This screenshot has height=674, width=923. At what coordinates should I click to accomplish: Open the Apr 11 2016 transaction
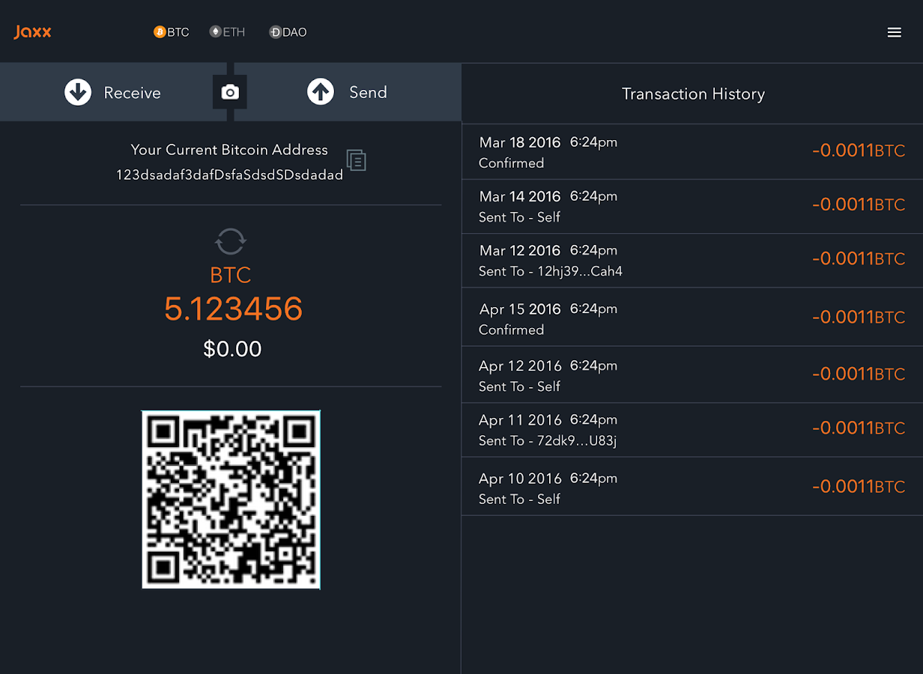[x=692, y=429]
